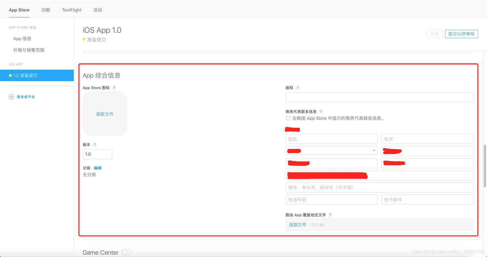Click help icon next to 版本 label
This screenshot has height=257, width=487.
pos(95,145)
